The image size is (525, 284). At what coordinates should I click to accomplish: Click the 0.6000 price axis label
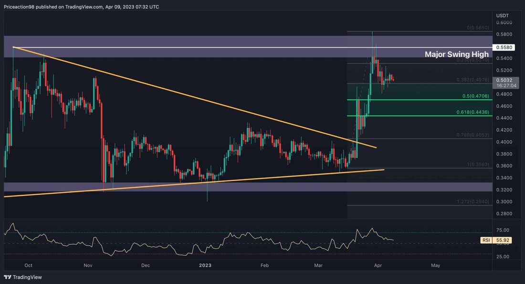coord(504,22)
